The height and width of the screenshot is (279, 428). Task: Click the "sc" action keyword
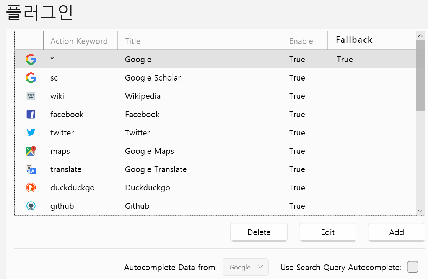[54, 78]
